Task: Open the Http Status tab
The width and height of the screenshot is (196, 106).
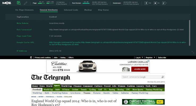Action: point(103,10)
